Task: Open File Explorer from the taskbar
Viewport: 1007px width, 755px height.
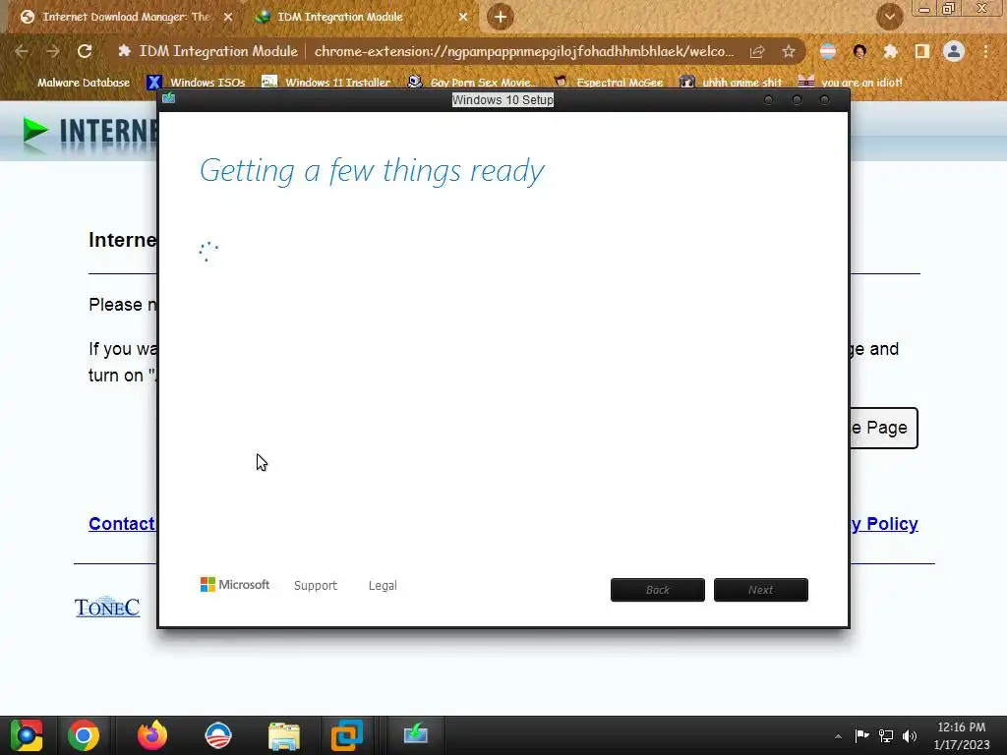Action: point(284,735)
